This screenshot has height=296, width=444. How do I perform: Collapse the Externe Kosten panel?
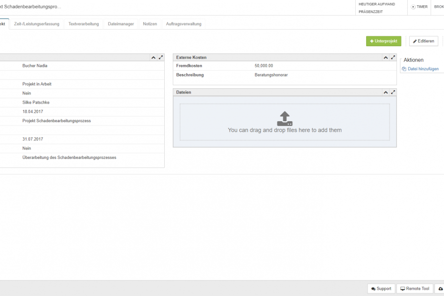point(386,57)
